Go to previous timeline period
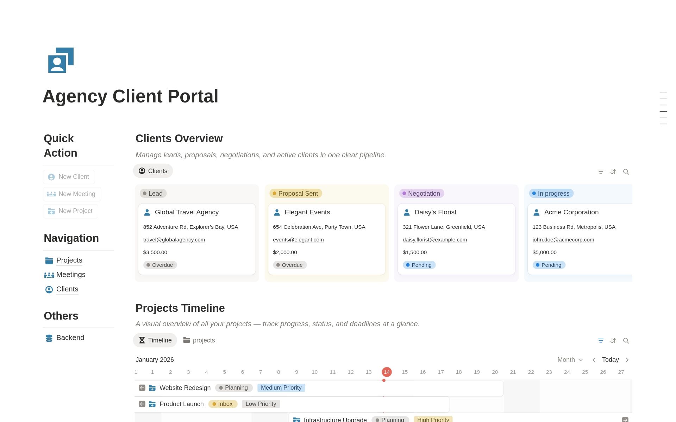676x422 pixels. click(594, 360)
